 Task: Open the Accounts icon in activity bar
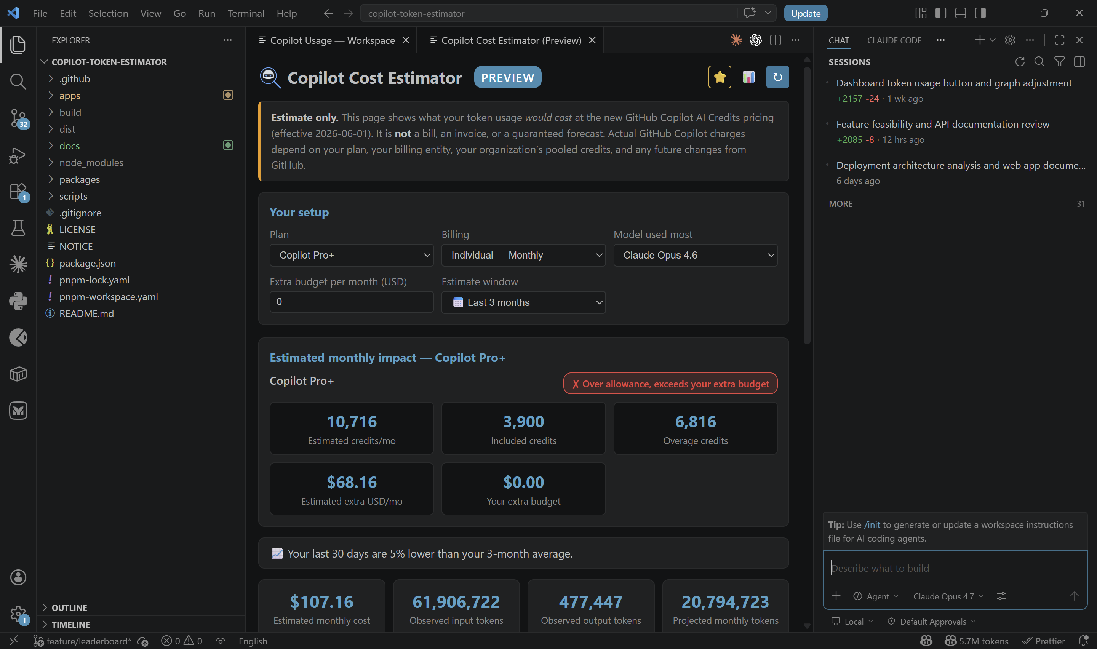click(18, 577)
